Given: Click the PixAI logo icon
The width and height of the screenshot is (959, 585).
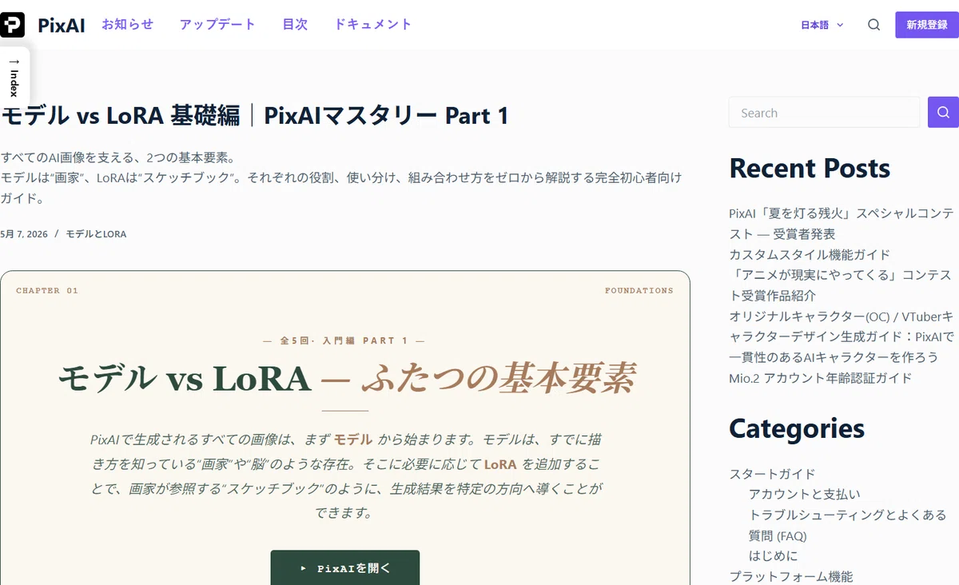Looking at the screenshot, I should [13, 25].
